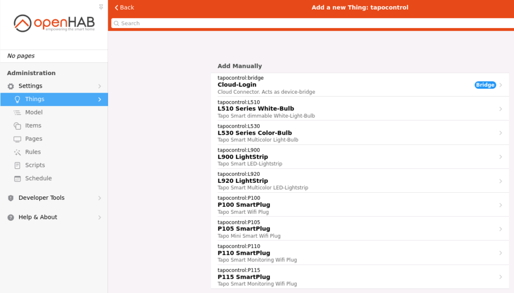Viewport: 514px width, 293px height.
Task: Click 'No pages' sidebar text
Action: coord(21,56)
